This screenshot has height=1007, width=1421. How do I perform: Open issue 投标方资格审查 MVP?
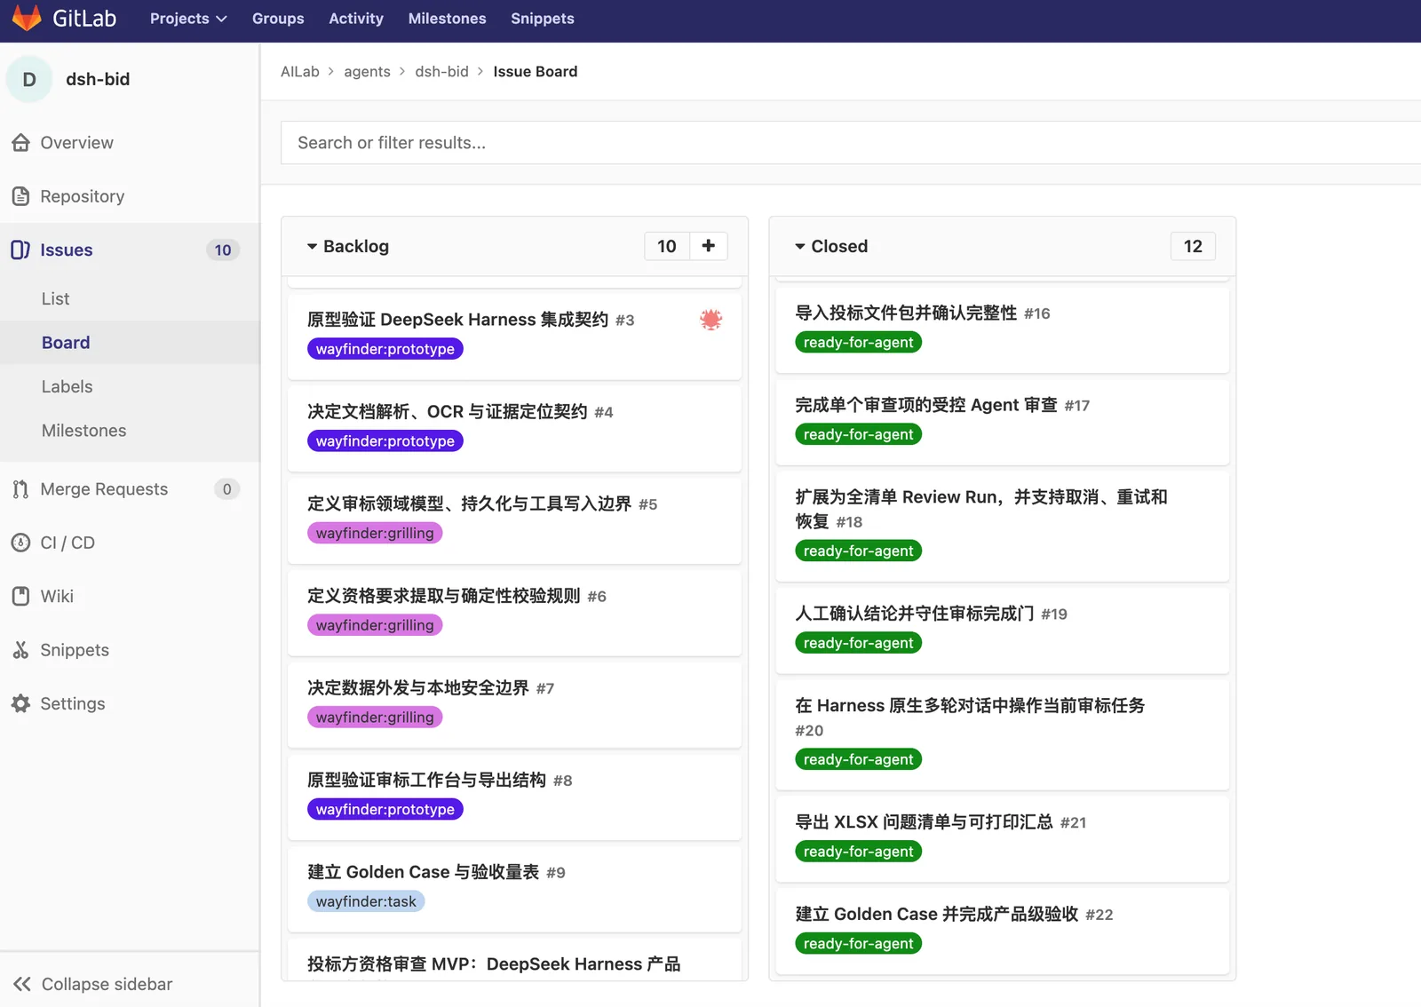(x=494, y=964)
